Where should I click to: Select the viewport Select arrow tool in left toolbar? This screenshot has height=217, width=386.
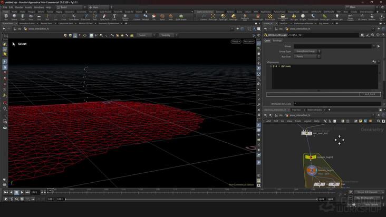[5, 62]
